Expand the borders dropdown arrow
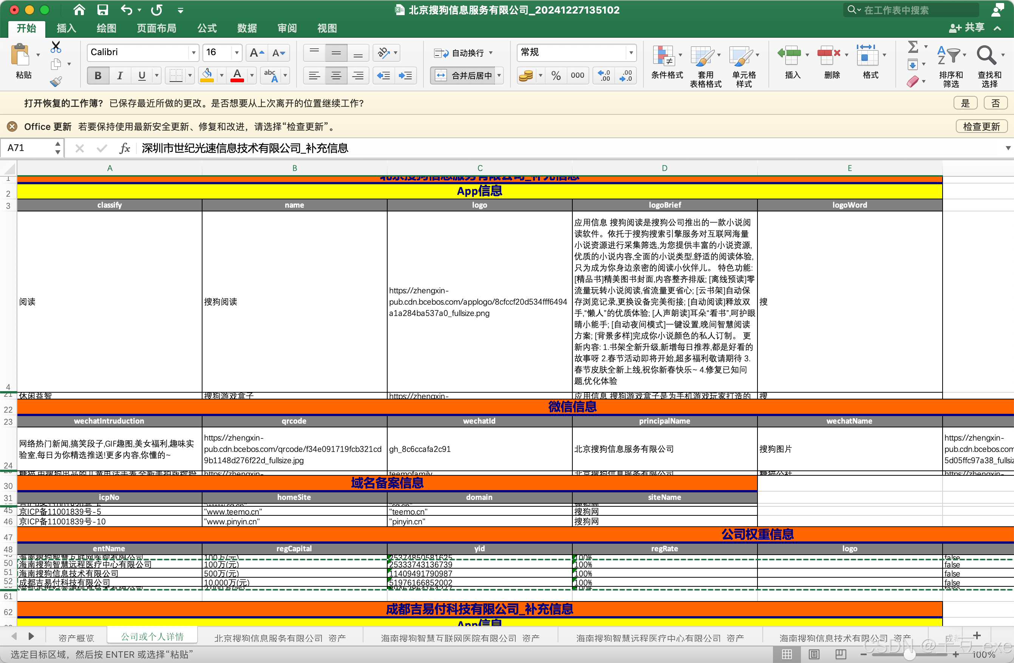The image size is (1014, 663). (x=190, y=76)
